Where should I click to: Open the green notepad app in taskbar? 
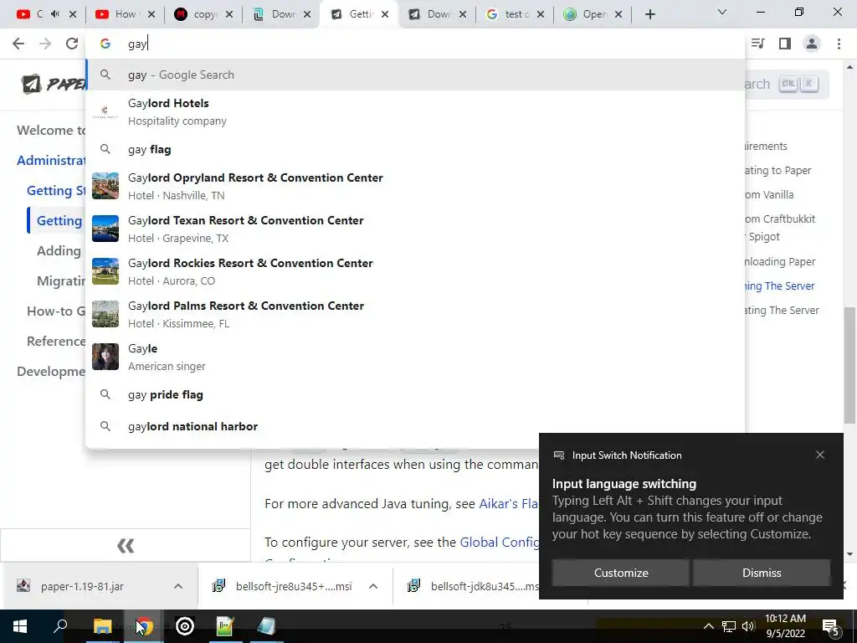[224, 626]
